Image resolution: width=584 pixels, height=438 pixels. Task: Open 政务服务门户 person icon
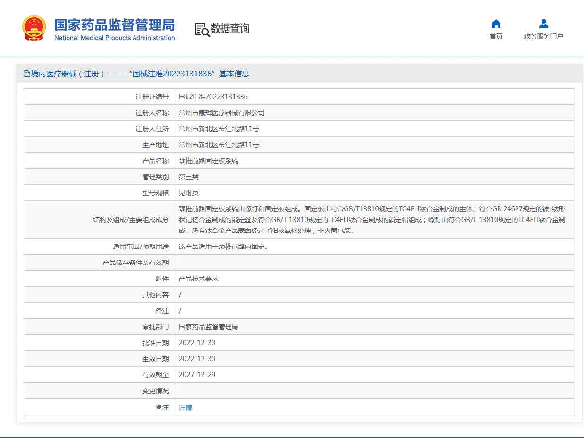[543, 24]
